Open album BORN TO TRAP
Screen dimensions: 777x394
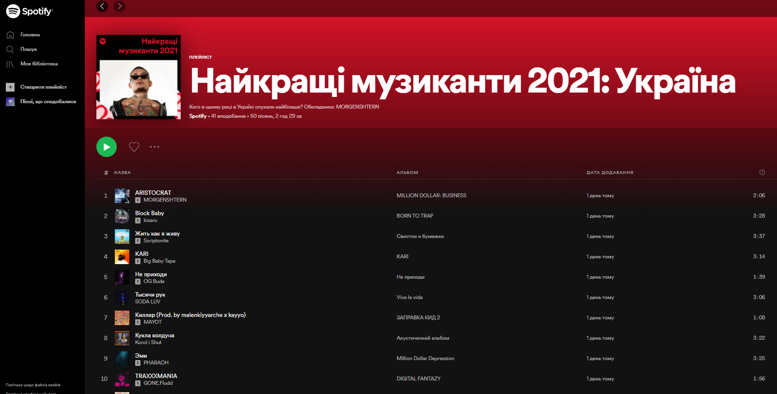pos(415,216)
